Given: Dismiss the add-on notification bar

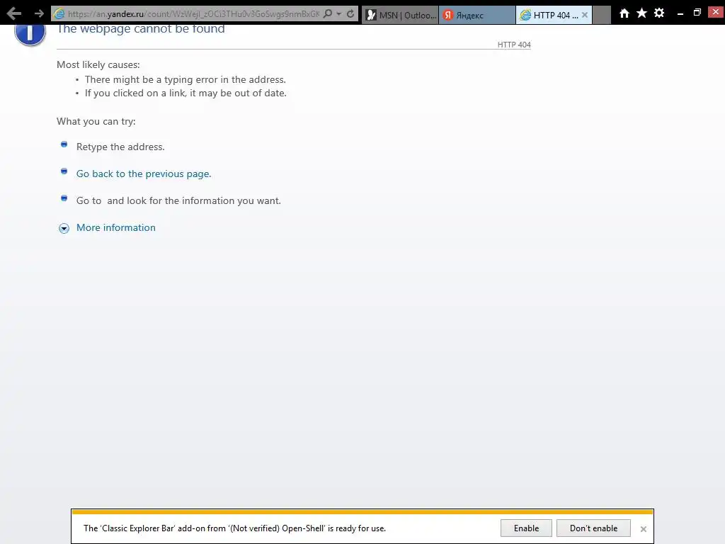Looking at the screenshot, I should pos(643,528).
